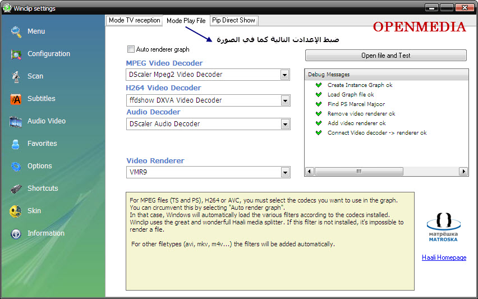Go to the Scan section label
478x299 pixels.
(35, 76)
